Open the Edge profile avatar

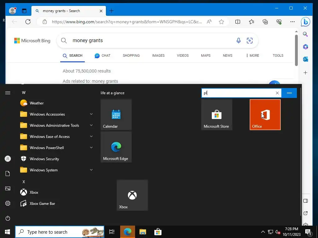(12, 11)
